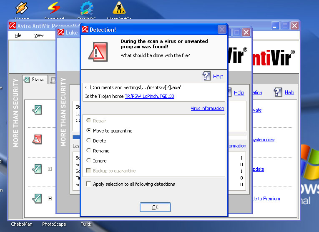
Task: Click the WashAndGo warning-sign desktop icon
Action: pyautogui.click(x=119, y=8)
